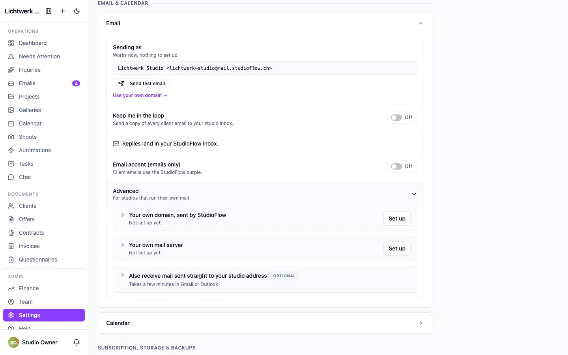
Task: Expand Also receive mail sent straight row
Action: (123, 275)
